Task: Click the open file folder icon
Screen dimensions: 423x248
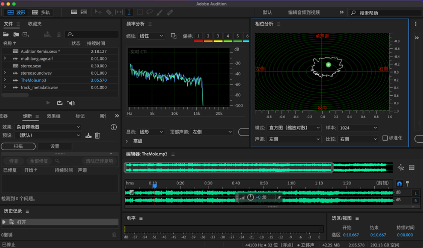Action: pos(6,34)
